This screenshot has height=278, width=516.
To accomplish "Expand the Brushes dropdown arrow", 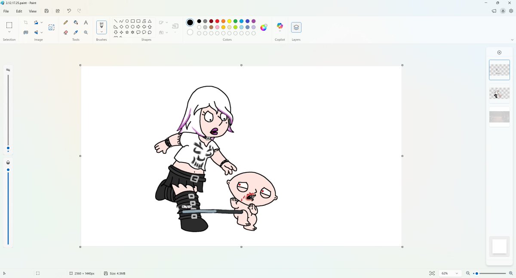I will tap(101, 32).
